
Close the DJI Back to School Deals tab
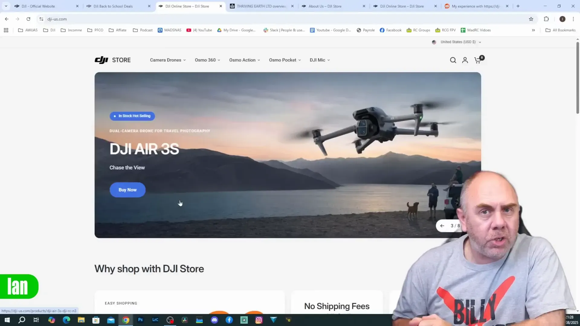pyautogui.click(x=149, y=6)
